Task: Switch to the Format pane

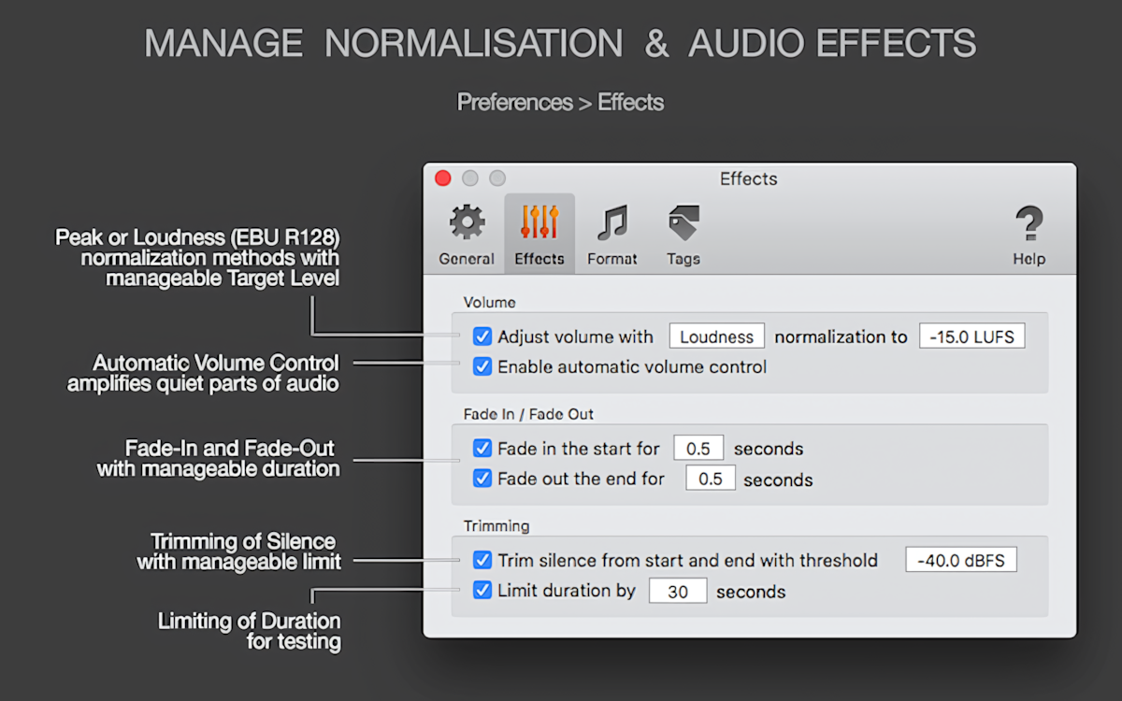Action: [611, 233]
